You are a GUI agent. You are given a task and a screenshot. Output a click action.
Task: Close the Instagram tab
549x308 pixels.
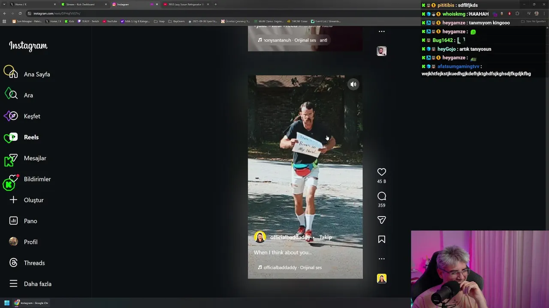(157, 4)
